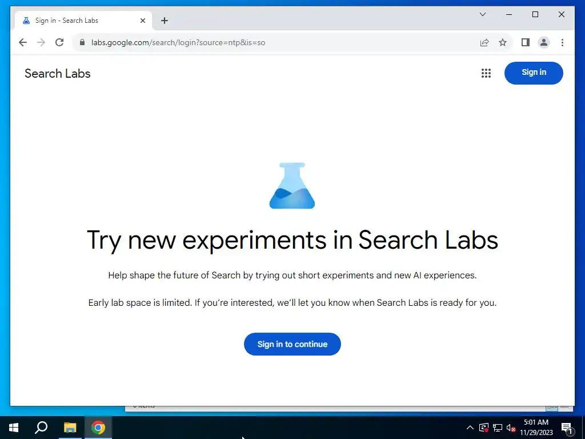Reload the Search Labs page
The width and height of the screenshot is (585, 439).
coord(59,42)
